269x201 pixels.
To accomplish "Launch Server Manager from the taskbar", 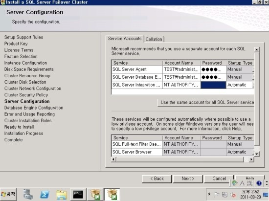I will click(x=28, y=195).
